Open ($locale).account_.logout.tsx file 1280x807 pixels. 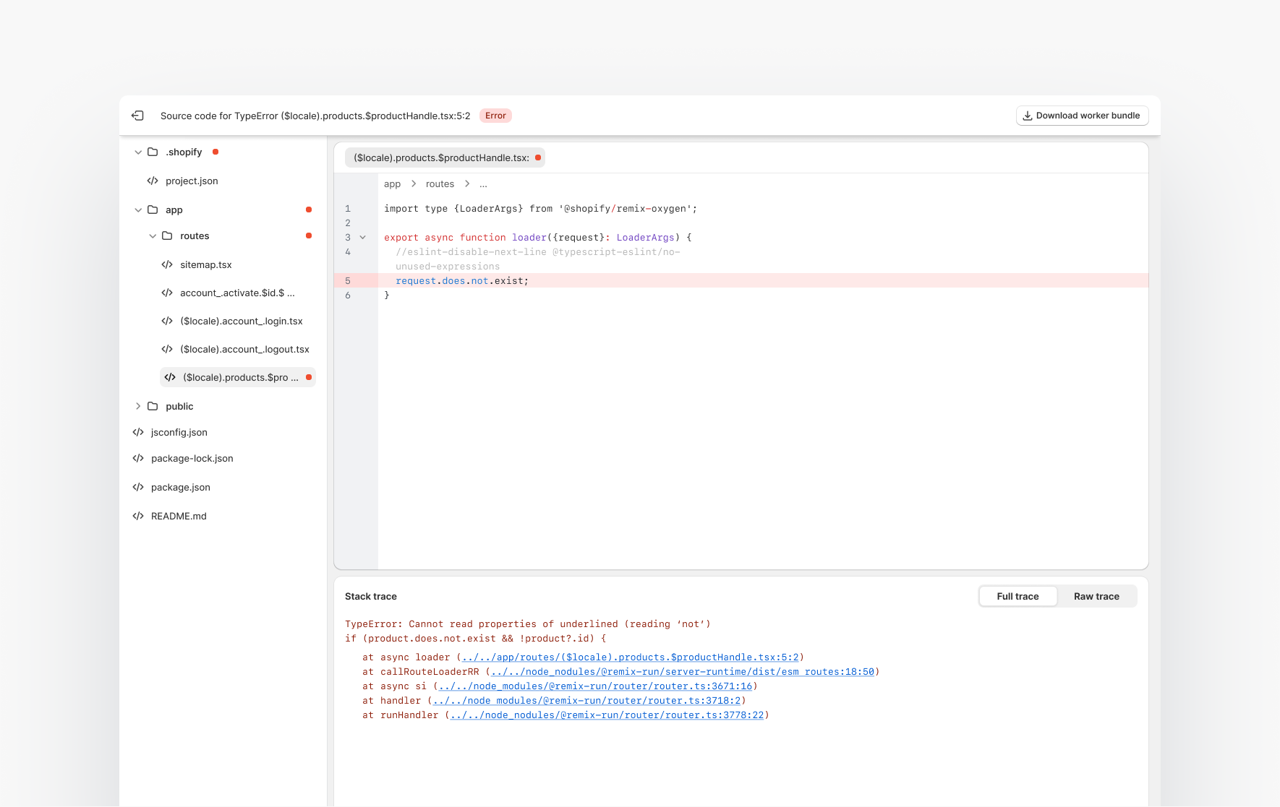pyautogui.click(x=244, y=349)
